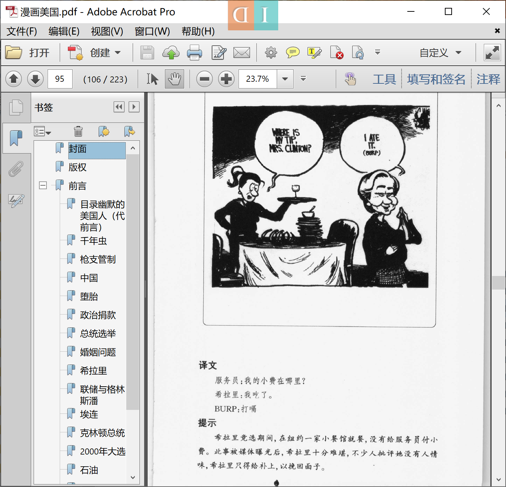Image resolution: width=506 pixels, height=487 pixels.
Task: Click the bookmarks panel right arrow
Action: pos(134,107)
